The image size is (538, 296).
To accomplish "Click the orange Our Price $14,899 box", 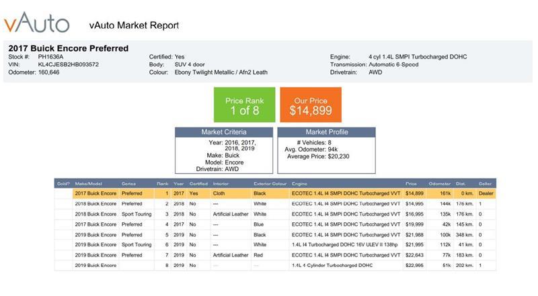I will (311, 105).
